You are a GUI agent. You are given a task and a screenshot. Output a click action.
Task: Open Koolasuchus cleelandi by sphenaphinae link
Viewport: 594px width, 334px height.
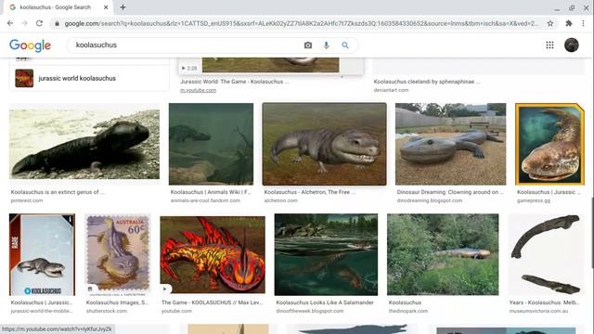pyautogui.click(x=427, y=82)
